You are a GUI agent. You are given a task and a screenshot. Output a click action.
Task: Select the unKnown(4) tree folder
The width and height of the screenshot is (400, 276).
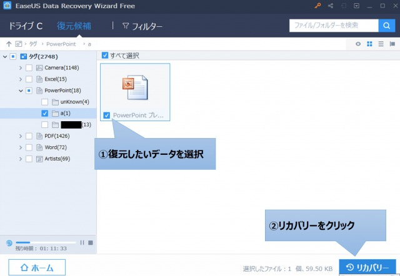click(x=75, y=102)
